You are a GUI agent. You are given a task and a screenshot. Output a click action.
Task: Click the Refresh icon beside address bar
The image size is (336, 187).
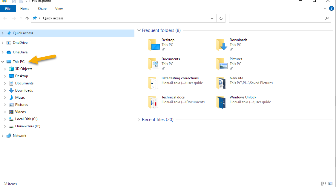[221, 18]
